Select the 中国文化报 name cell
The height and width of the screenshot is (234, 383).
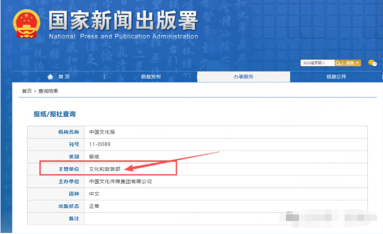click(102, 132)
